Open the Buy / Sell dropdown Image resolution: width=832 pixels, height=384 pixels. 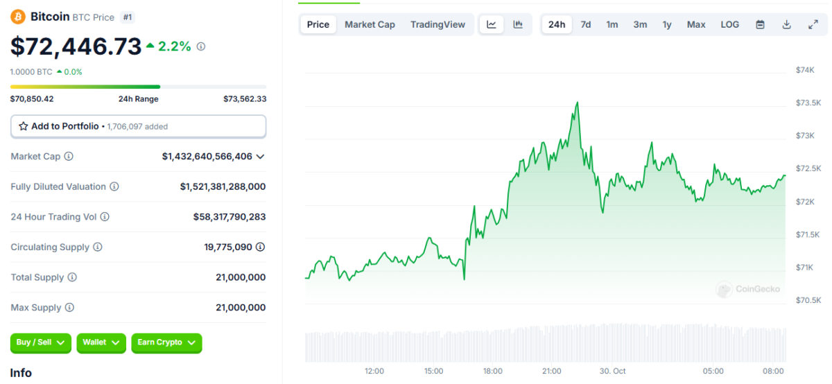tap(41, 342)
